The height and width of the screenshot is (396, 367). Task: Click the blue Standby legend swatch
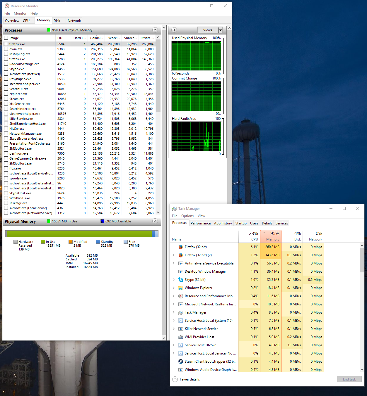click(98, 242)
